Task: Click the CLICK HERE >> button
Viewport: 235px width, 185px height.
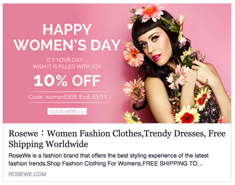Action: [x=67, y=111]
